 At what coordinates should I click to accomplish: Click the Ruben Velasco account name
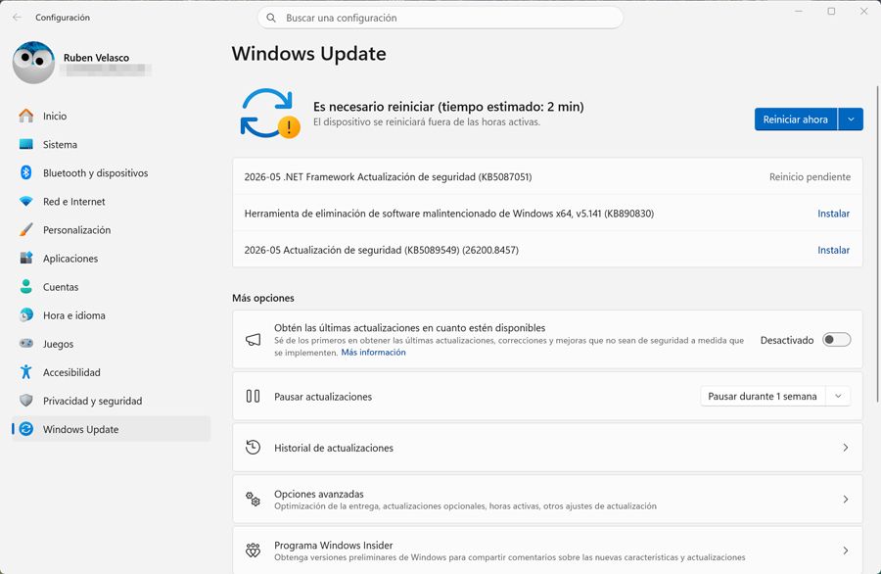pyautogui.click(x=96, y=58)
